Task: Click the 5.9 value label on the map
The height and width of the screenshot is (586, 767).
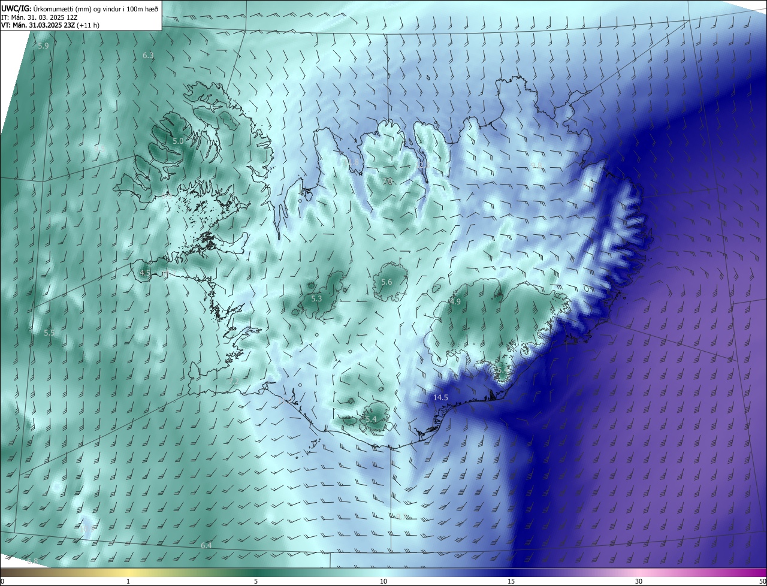Action: pyautogui.click(x=43, y=46)
